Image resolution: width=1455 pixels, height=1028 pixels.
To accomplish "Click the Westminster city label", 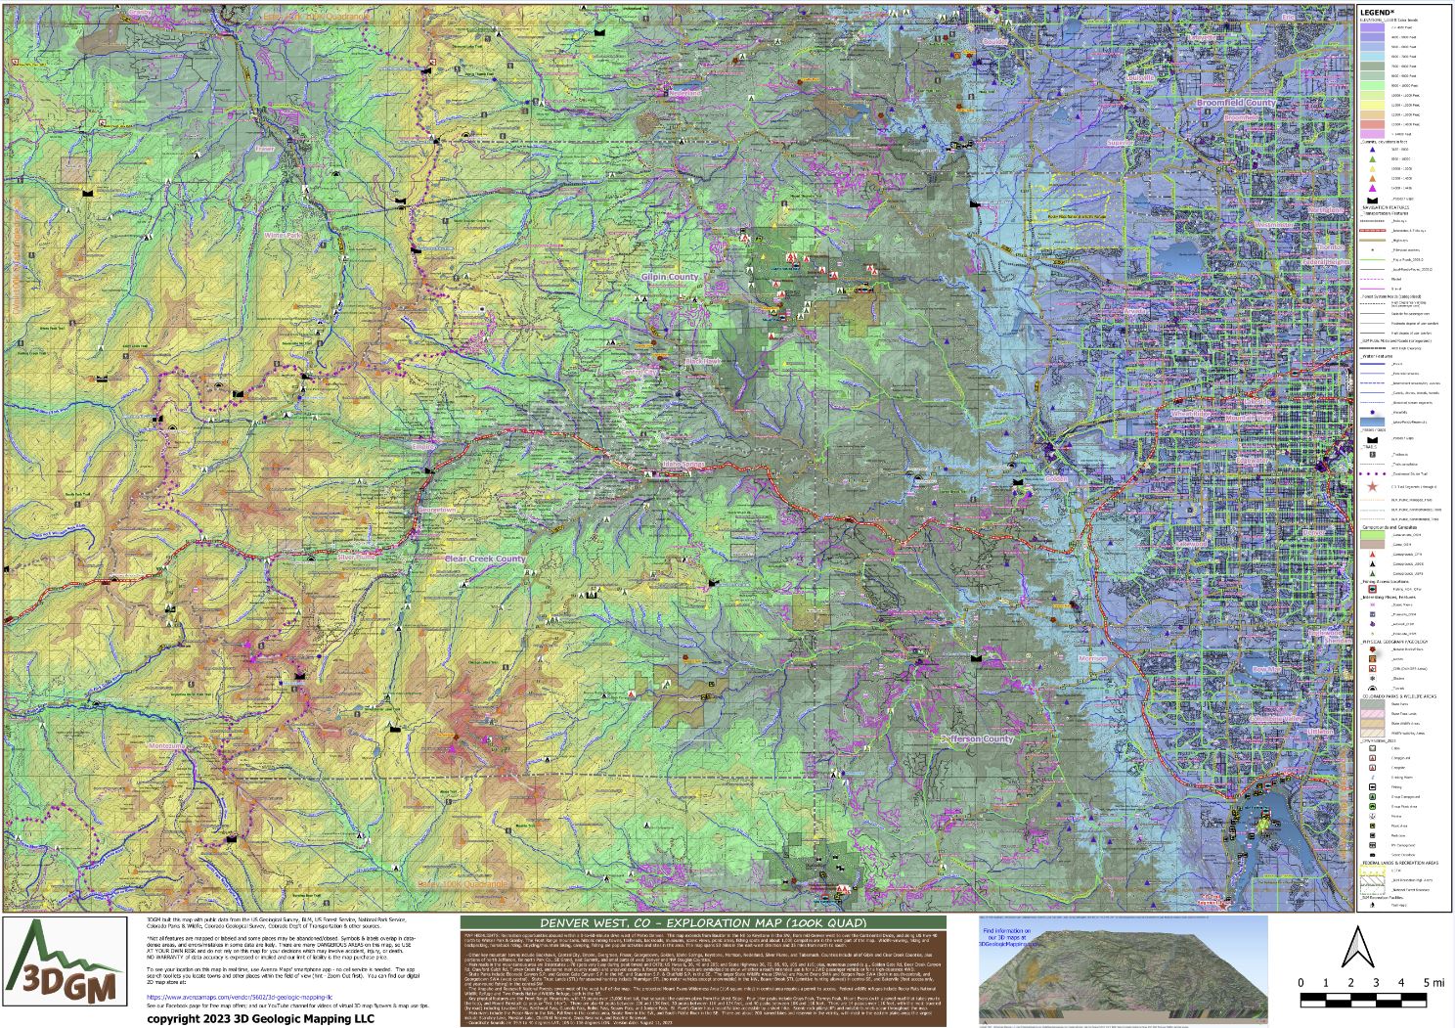I will click(1274, 225).
